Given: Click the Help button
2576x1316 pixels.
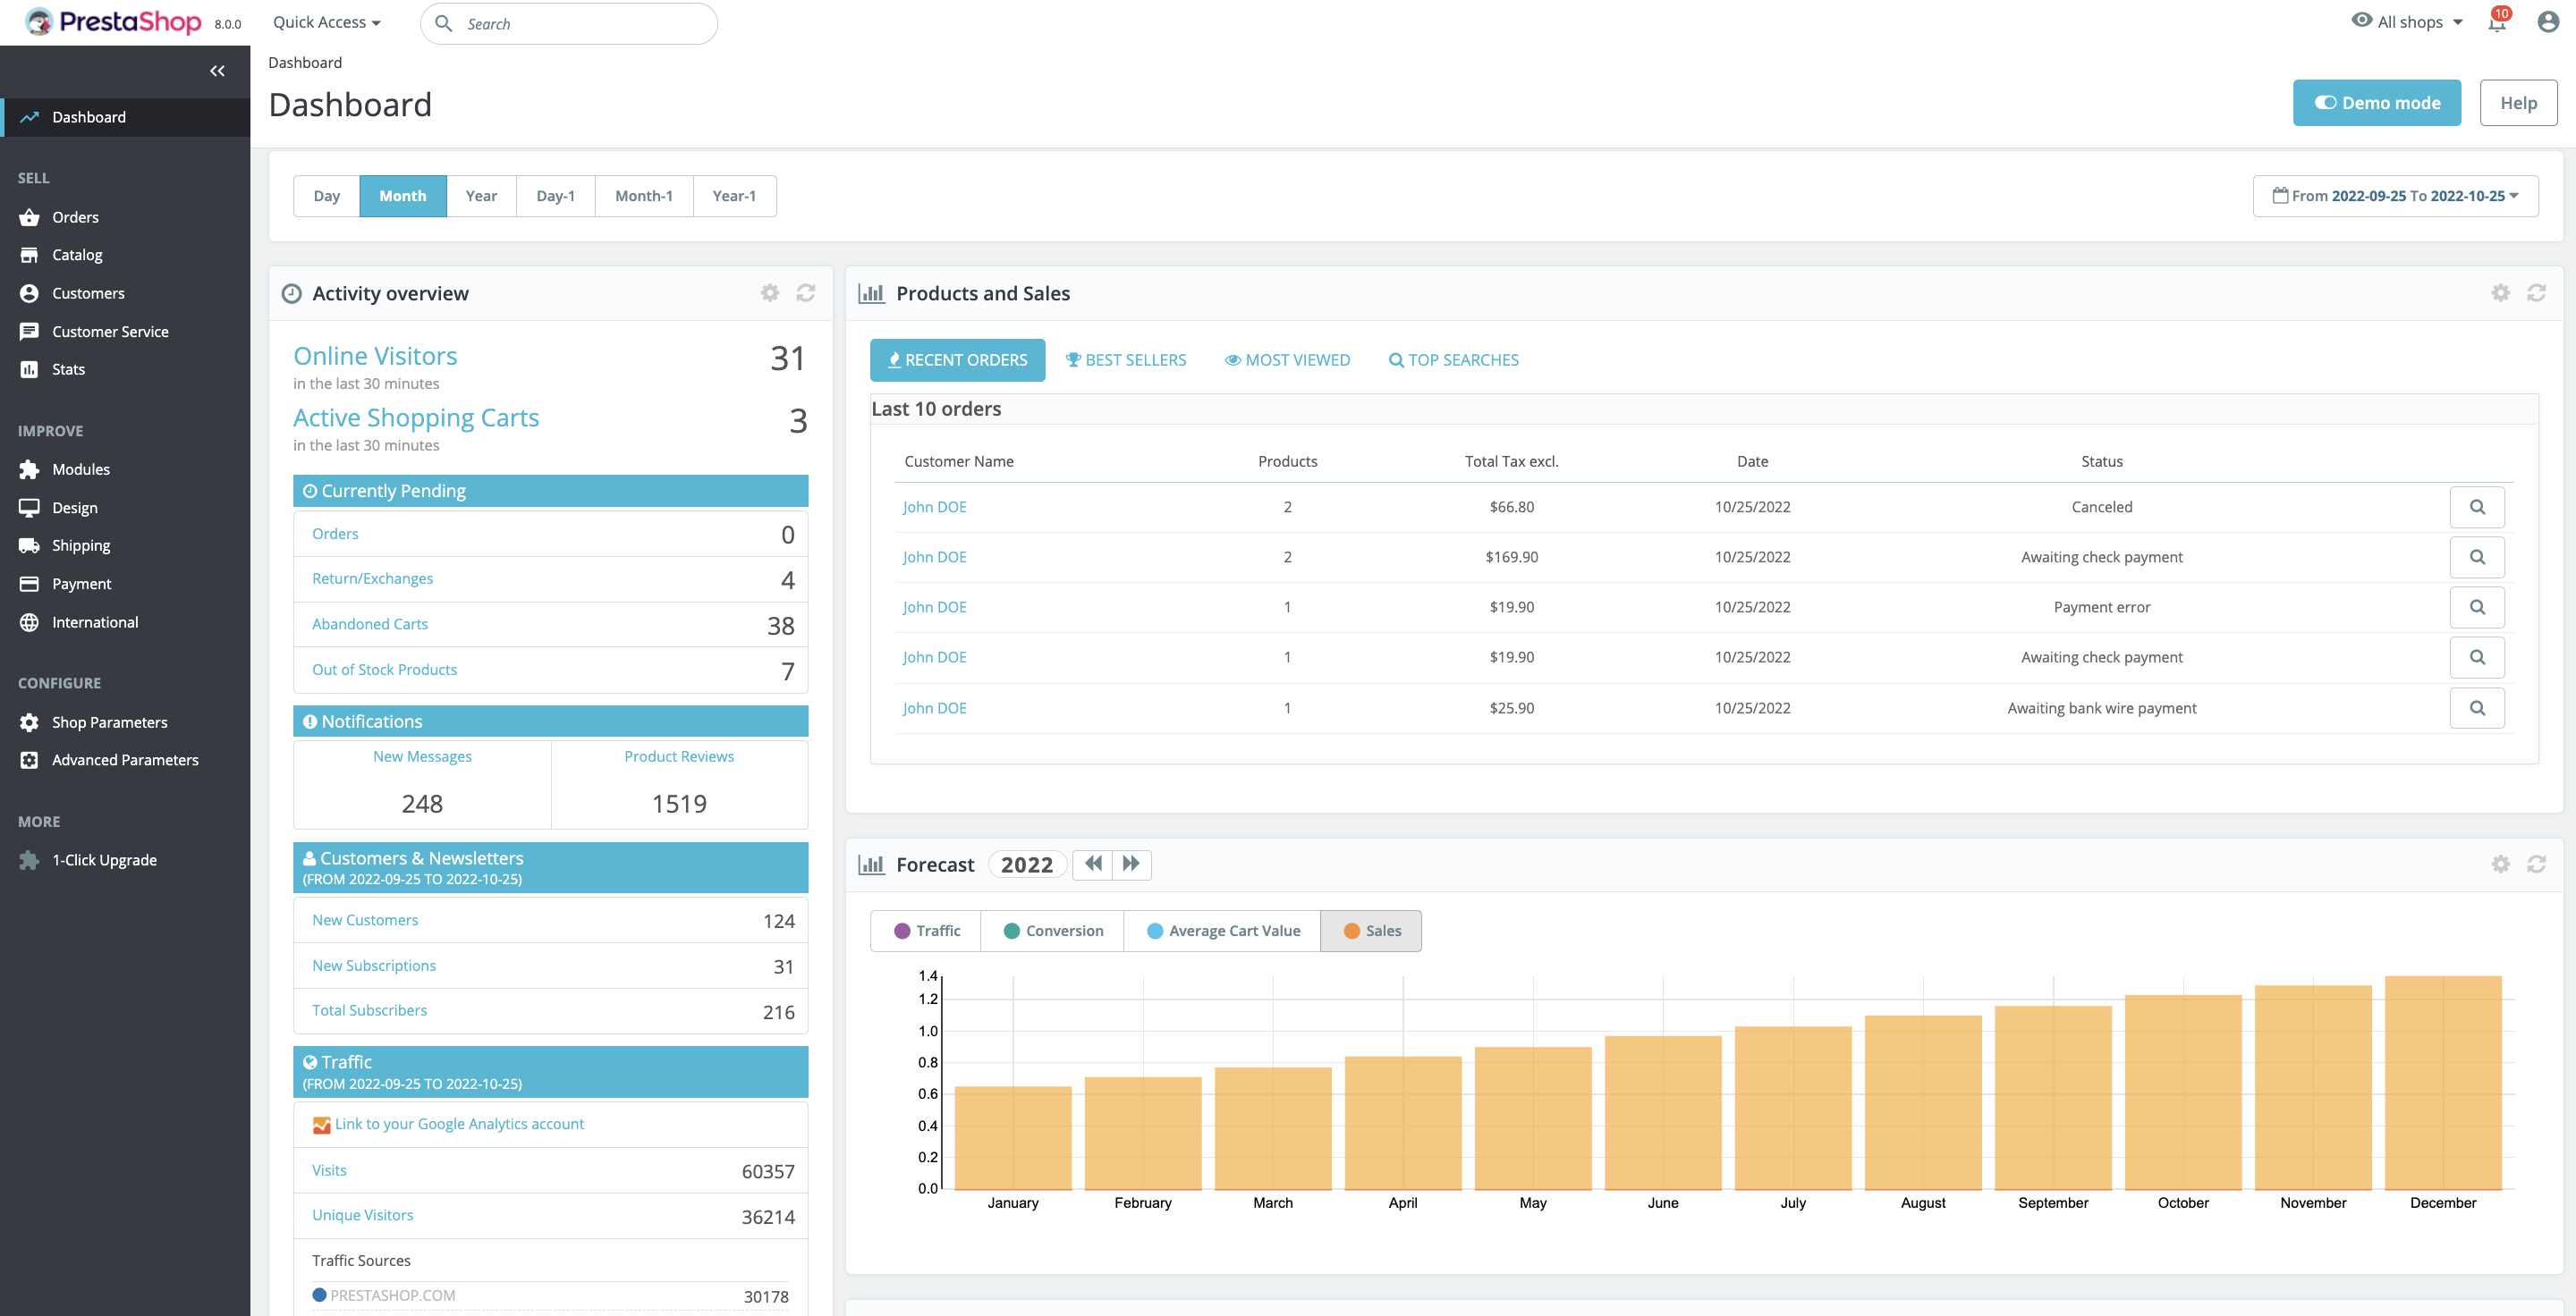Looking at the screenshot, I should coord(2517,103).
